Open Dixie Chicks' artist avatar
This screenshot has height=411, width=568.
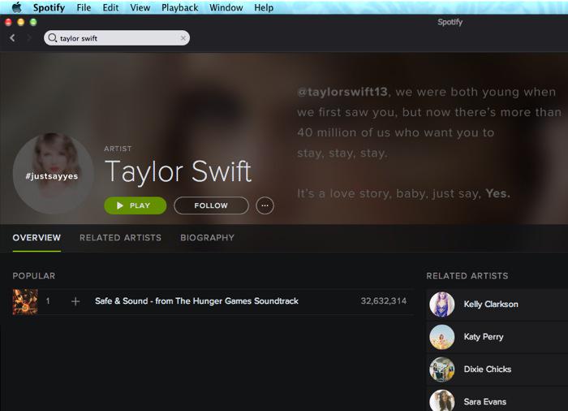442,370
